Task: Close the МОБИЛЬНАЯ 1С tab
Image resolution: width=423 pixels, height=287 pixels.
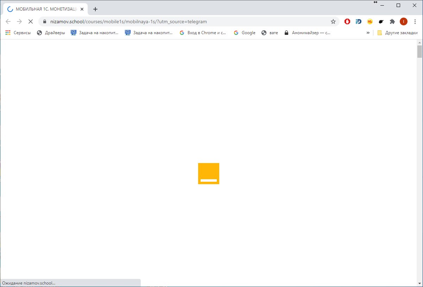Action: (x=82, y=10)
